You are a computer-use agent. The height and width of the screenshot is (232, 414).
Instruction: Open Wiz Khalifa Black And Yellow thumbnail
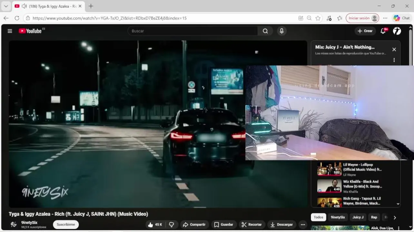coord(329,186)
